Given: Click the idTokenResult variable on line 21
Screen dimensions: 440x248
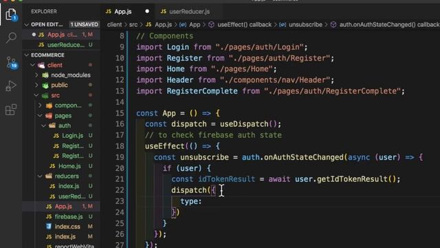Looking at the screenshot, I should [x=226, y=179].
